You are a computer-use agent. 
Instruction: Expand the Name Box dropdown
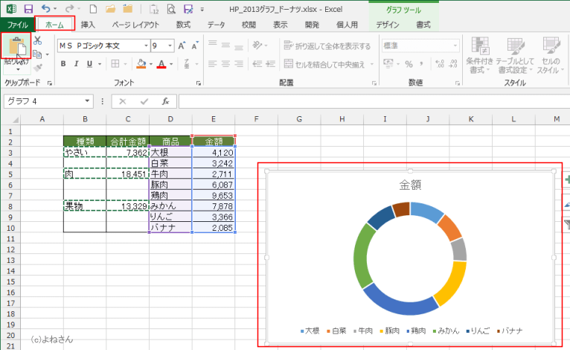coord(89,101)
